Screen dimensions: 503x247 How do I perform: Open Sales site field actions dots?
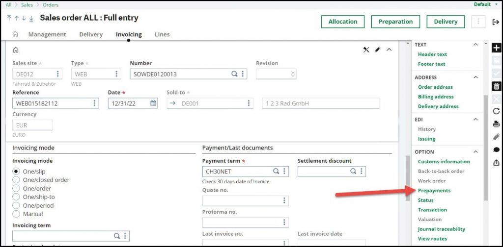(x=57, y=74)
